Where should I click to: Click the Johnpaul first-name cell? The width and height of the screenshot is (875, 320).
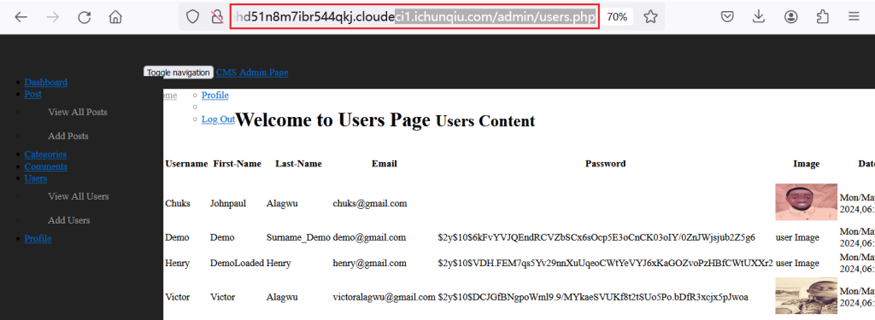point(228,204)
